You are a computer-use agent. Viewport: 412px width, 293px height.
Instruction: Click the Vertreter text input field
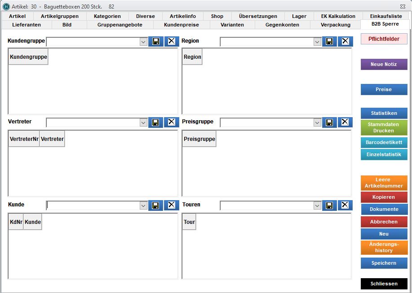tap(93, 122)
